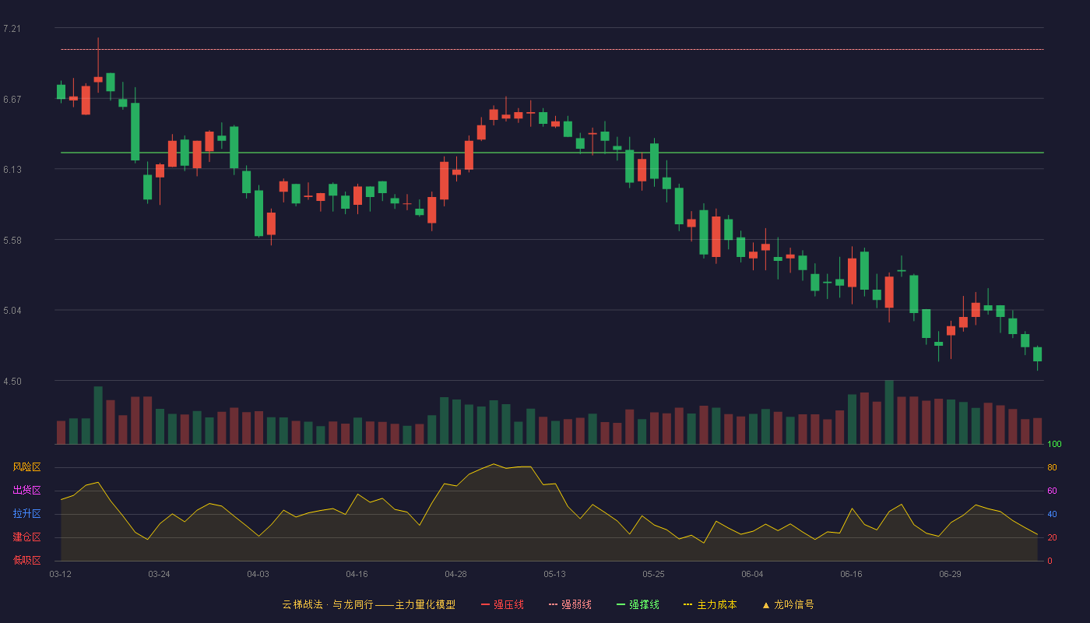Screen dimensions: 1090x623
Task: Toggle the 强压线 legend series
Action: tap(502, 604)
